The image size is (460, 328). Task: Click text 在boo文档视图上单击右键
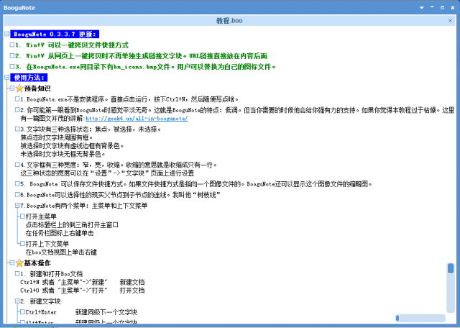coord(61,252)
